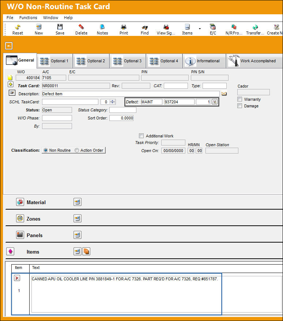The image size is (283, 321).
Task: Open the Functions menu
Action: [x=28, y=18]
